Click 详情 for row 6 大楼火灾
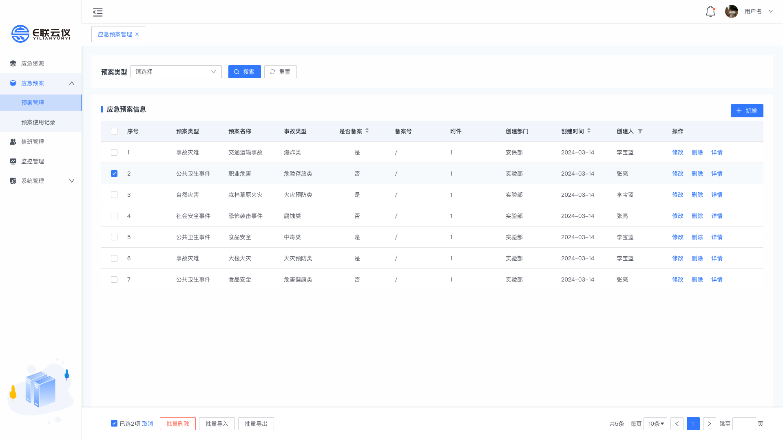This screenshot has height=440, width=783. [717, 258]
